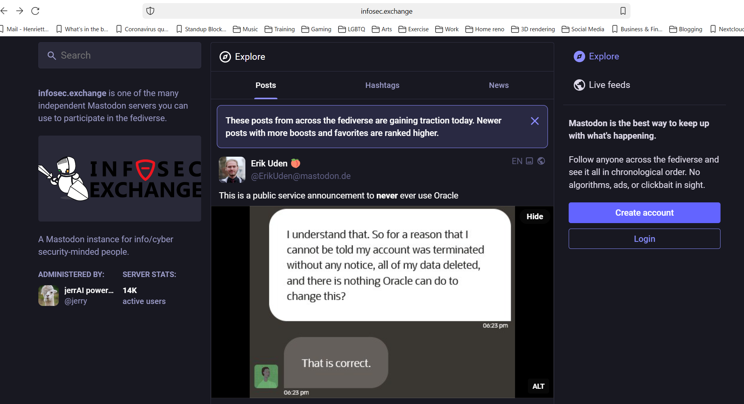The height and width of the screenshot is (404, 744).
Task: Expand the 3D rendering bookmark folder
Action: coord(533,29)
